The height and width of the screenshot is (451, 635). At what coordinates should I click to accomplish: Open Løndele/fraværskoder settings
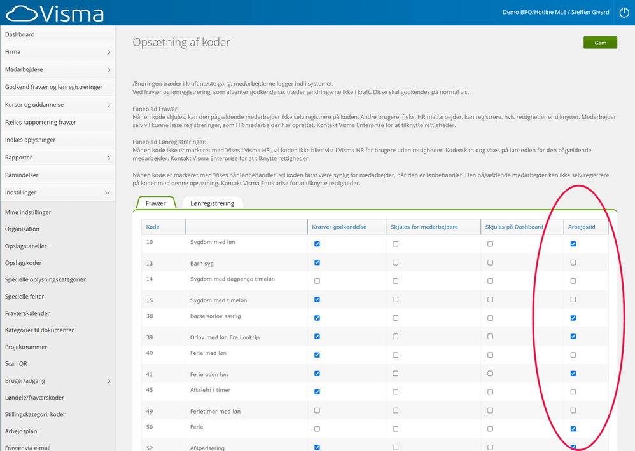click(34, 398)
